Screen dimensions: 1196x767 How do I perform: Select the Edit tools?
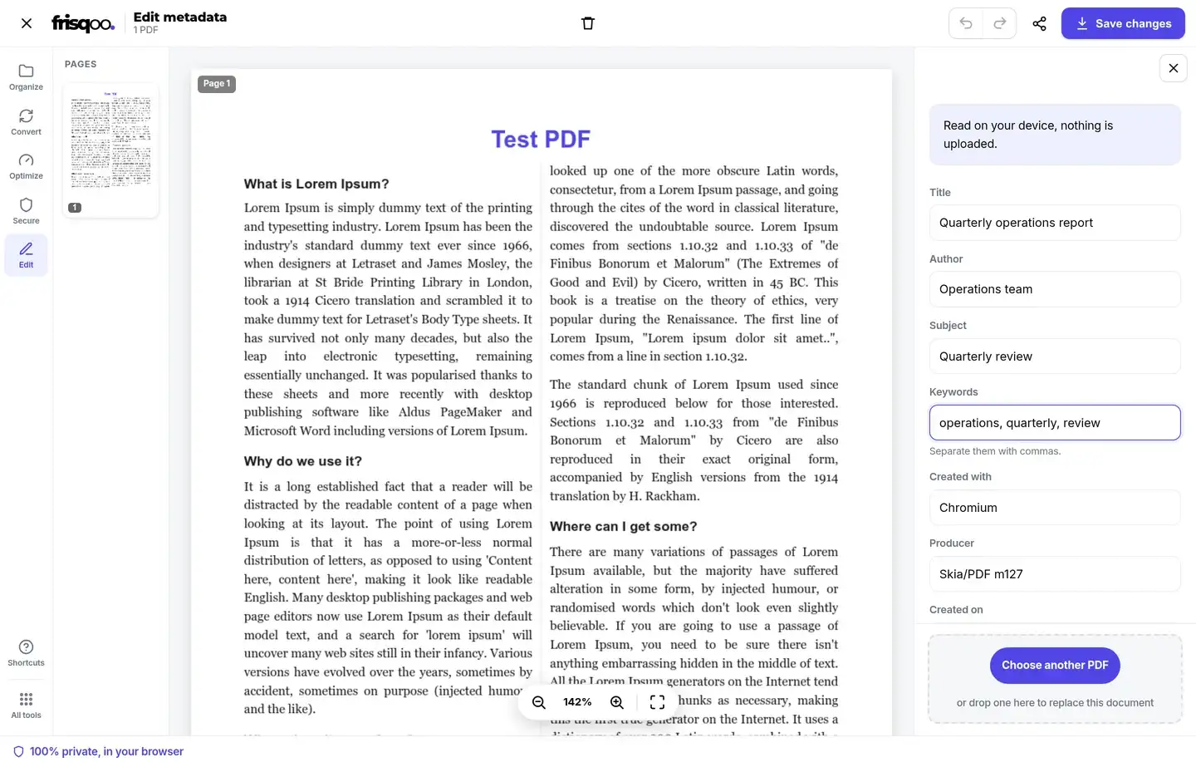27,255
